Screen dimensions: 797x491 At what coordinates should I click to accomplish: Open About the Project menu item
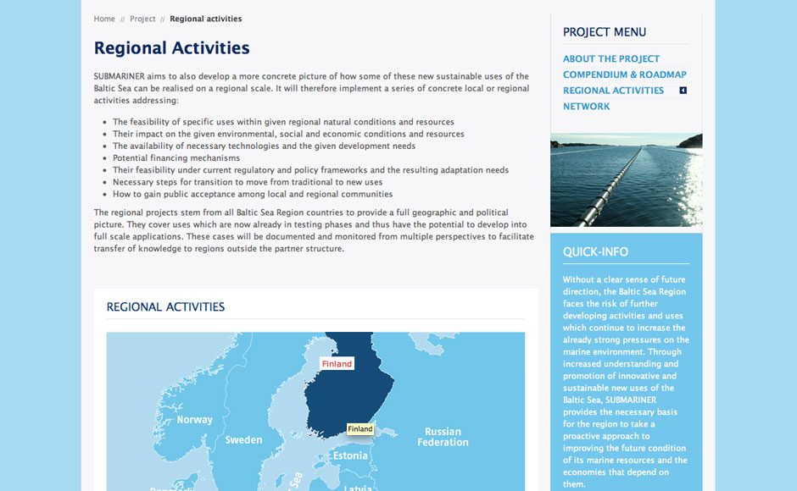click(610, 59)
